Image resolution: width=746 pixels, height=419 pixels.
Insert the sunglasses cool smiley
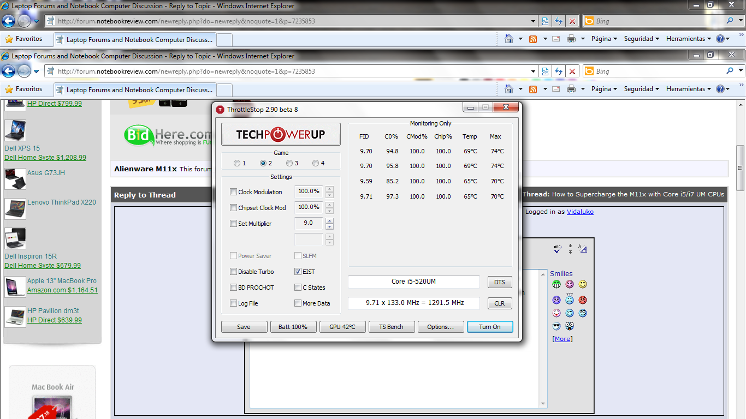(556, 326)
